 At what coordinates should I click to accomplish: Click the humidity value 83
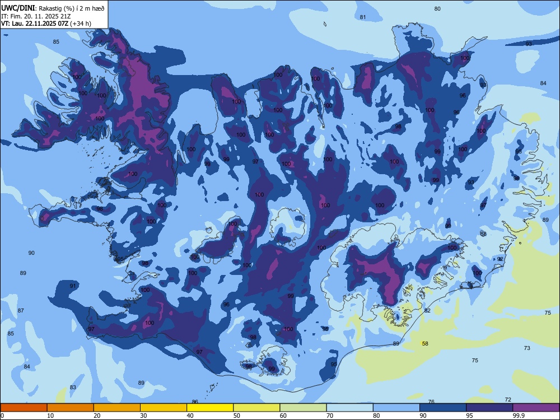pos(73,387)
